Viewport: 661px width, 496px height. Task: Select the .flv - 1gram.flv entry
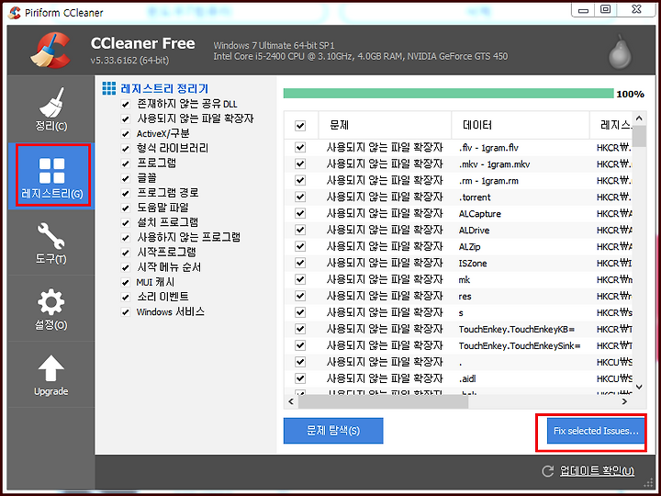point(488,148)
